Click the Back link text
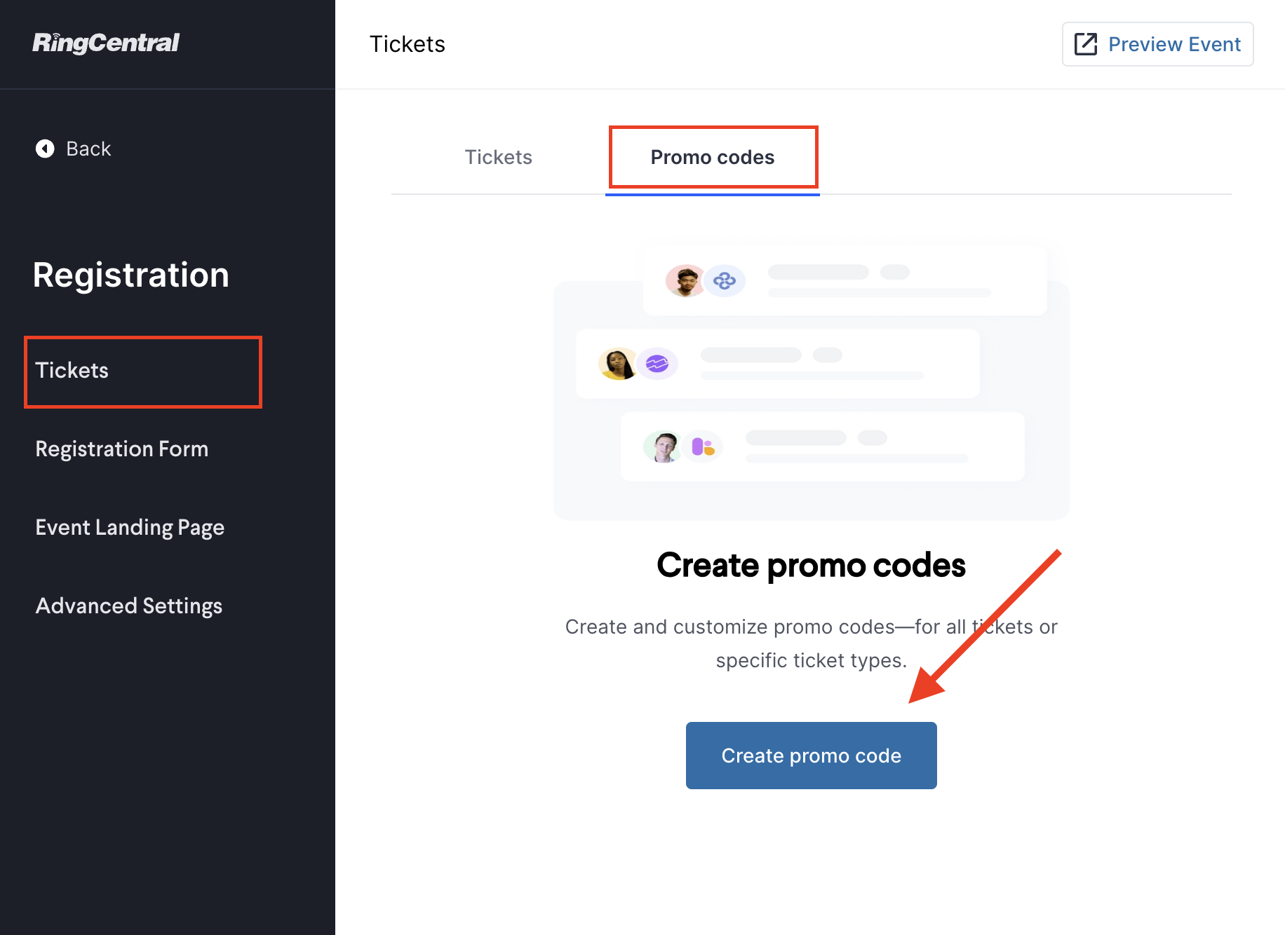The image size is (1285, 935). point(88,149)
